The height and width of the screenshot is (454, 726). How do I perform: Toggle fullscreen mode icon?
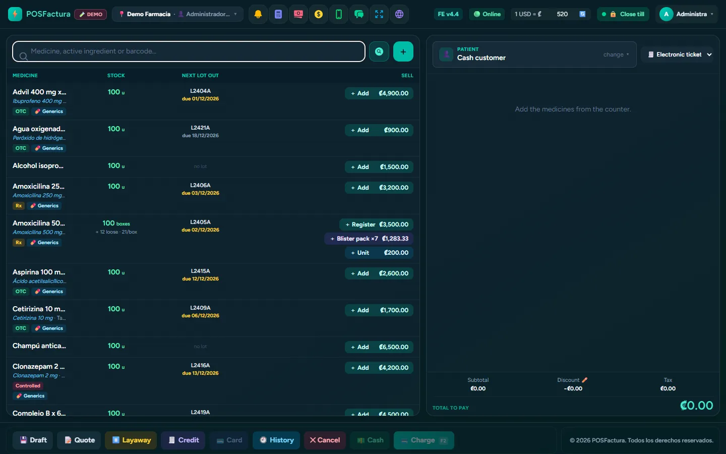click(379, 14)
